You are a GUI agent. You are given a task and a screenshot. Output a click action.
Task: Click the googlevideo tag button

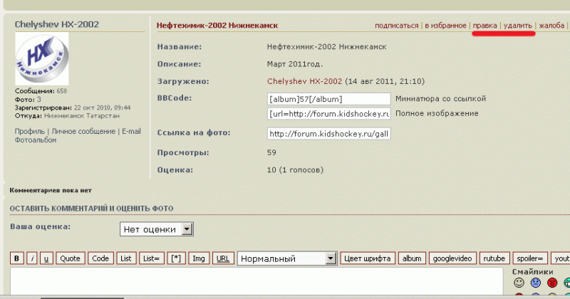[x=452, y=258]
